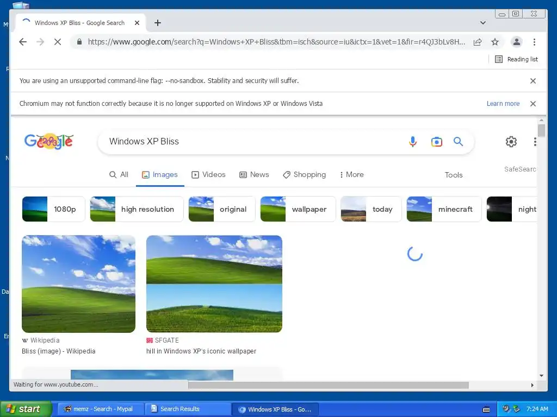Open the tab search dropdown chevron
Screen dimensions: 557x417
click(483, 23)
